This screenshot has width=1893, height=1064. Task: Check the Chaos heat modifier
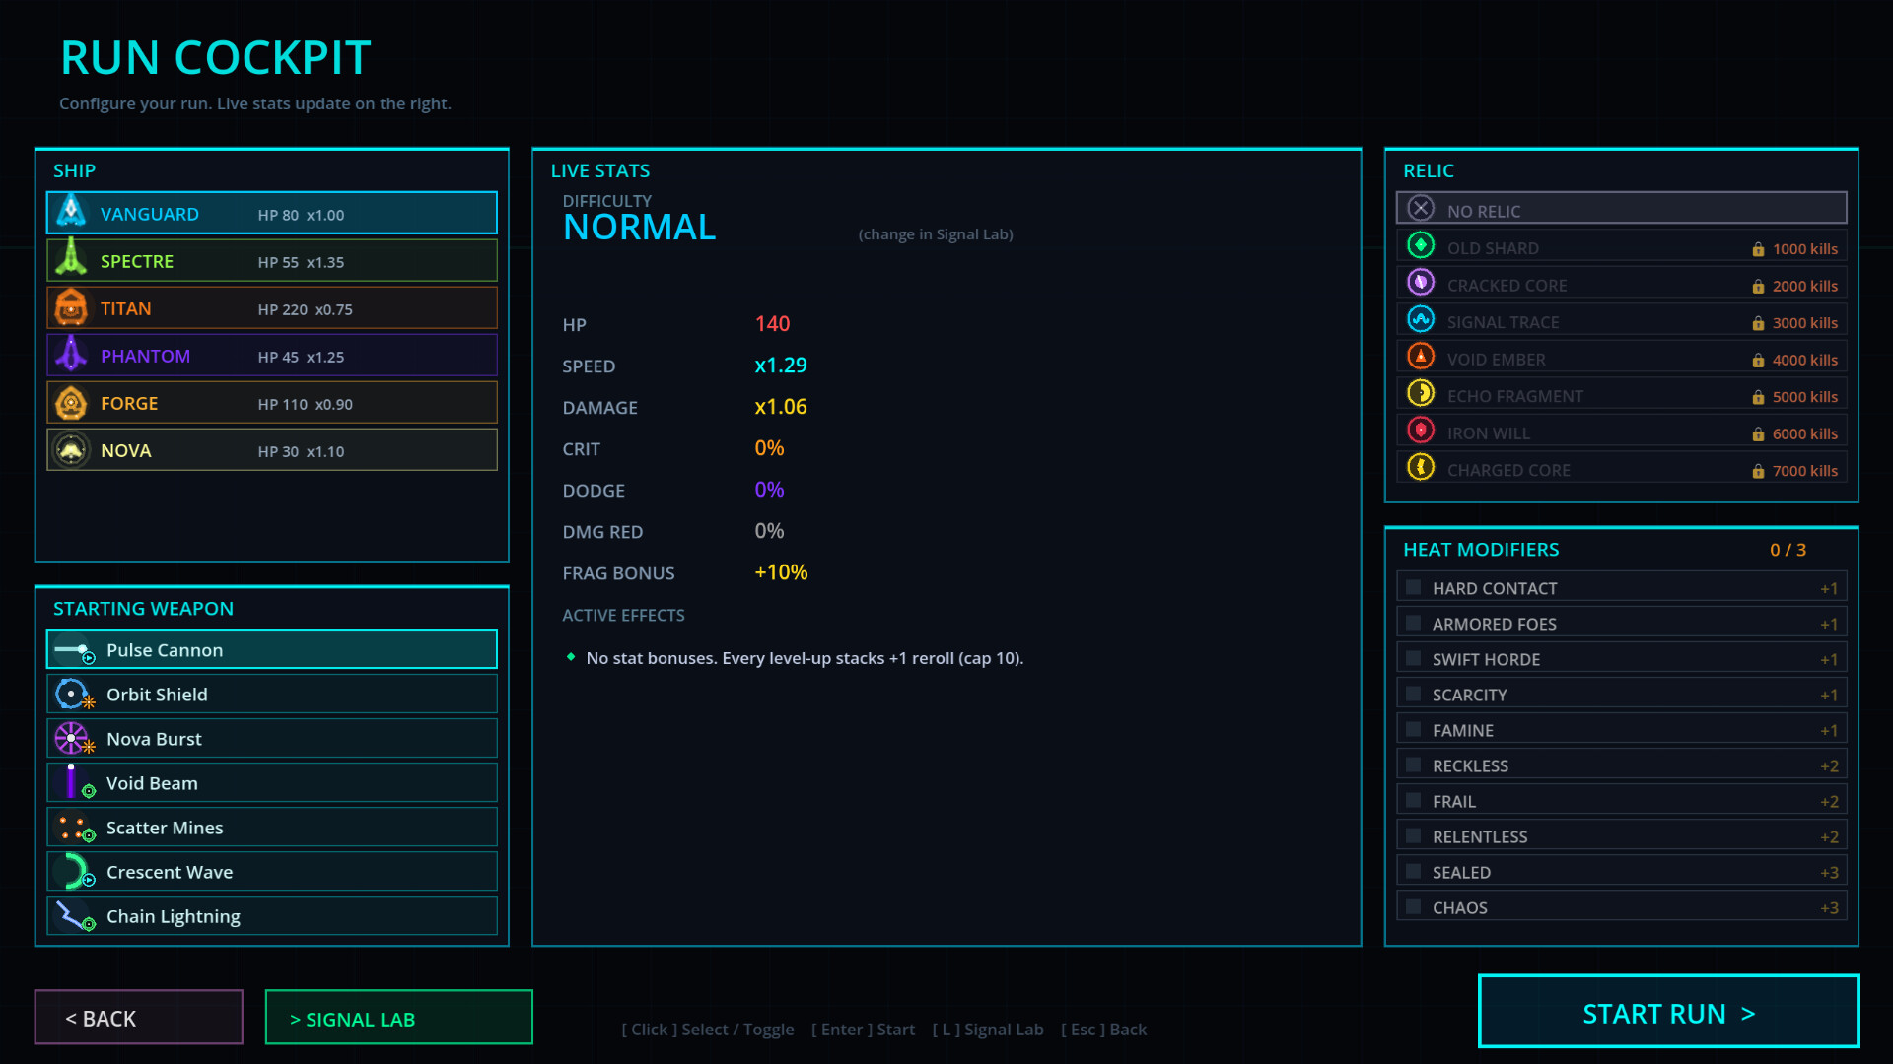[1414, 907]
